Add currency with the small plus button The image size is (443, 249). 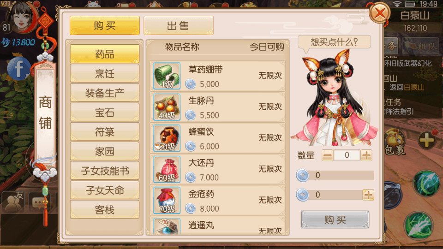pos(368,195)
